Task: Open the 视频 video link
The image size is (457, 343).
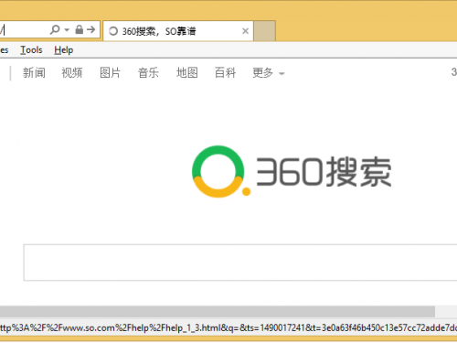Action: (x=72, y=73)
